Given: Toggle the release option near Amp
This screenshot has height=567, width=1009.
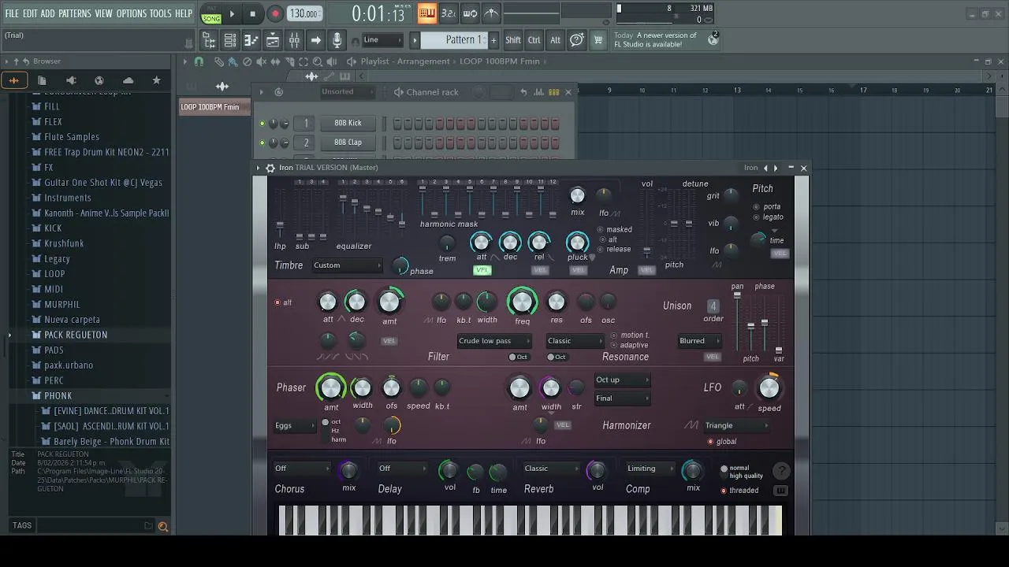Looking at the screenshot, I should 601,250.
